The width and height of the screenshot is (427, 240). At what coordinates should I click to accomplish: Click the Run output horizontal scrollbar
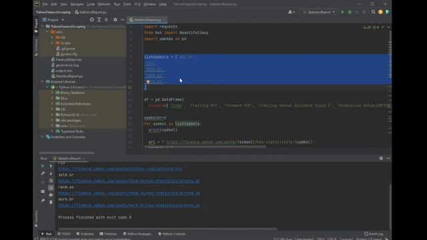coord(167,229)
